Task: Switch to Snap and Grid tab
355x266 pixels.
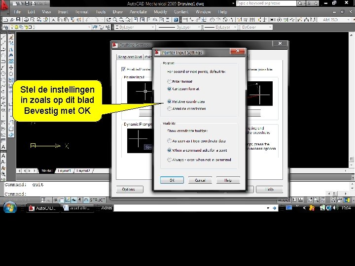Action: click(130, 57)
